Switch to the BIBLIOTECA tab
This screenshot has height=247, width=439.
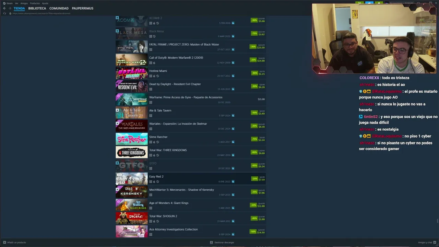37,8
